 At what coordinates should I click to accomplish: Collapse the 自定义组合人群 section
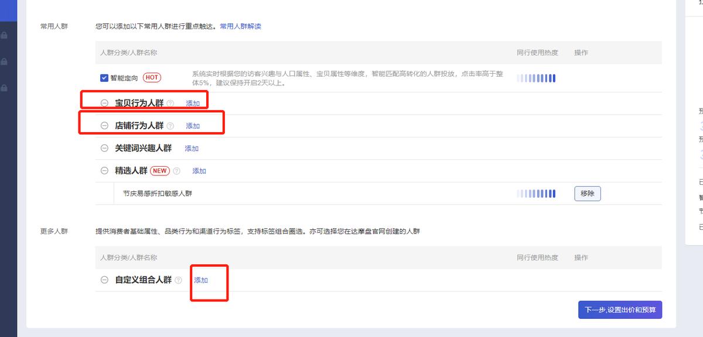(103, 280)
